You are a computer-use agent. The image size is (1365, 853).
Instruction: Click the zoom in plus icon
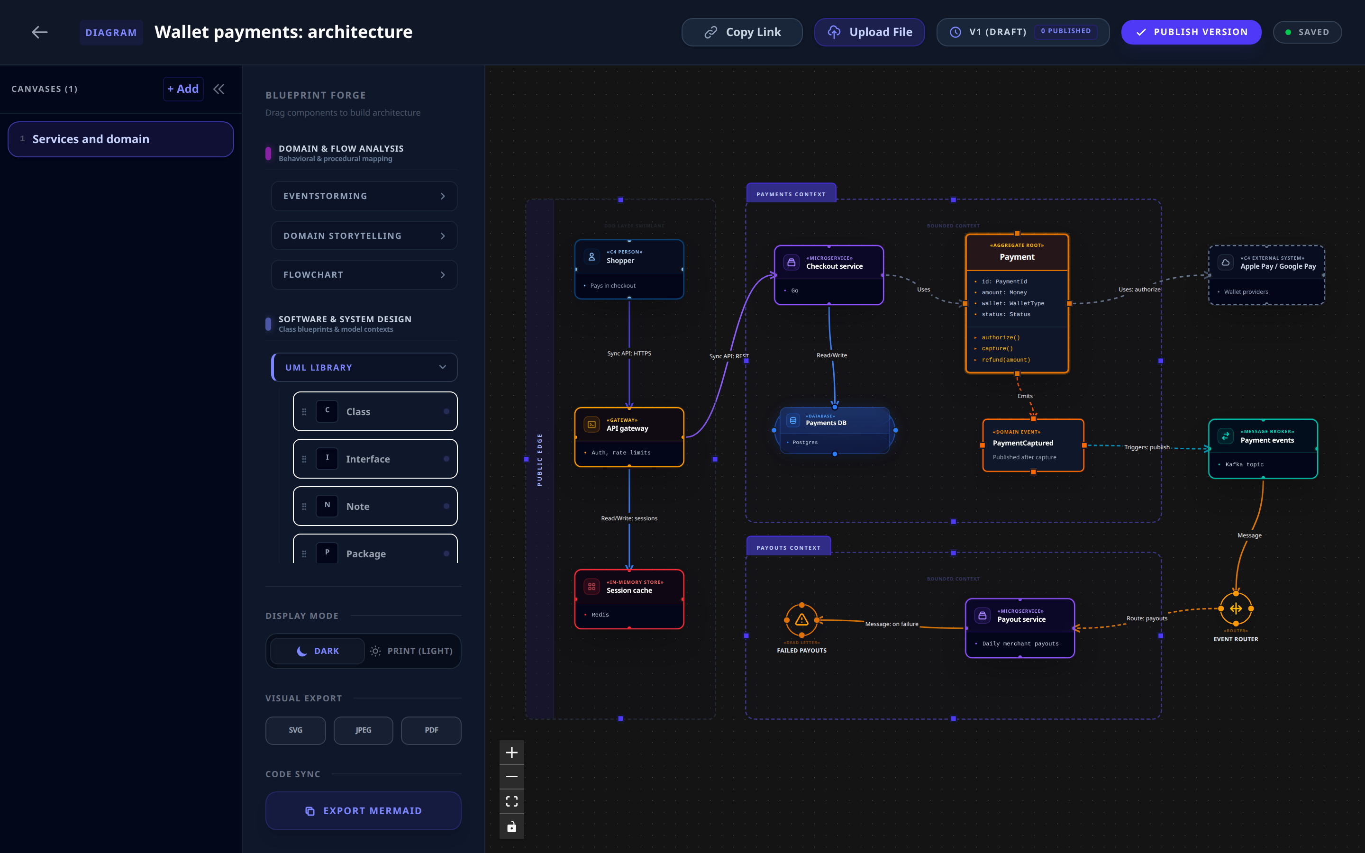pyautogui.click(x=511, y=753)
